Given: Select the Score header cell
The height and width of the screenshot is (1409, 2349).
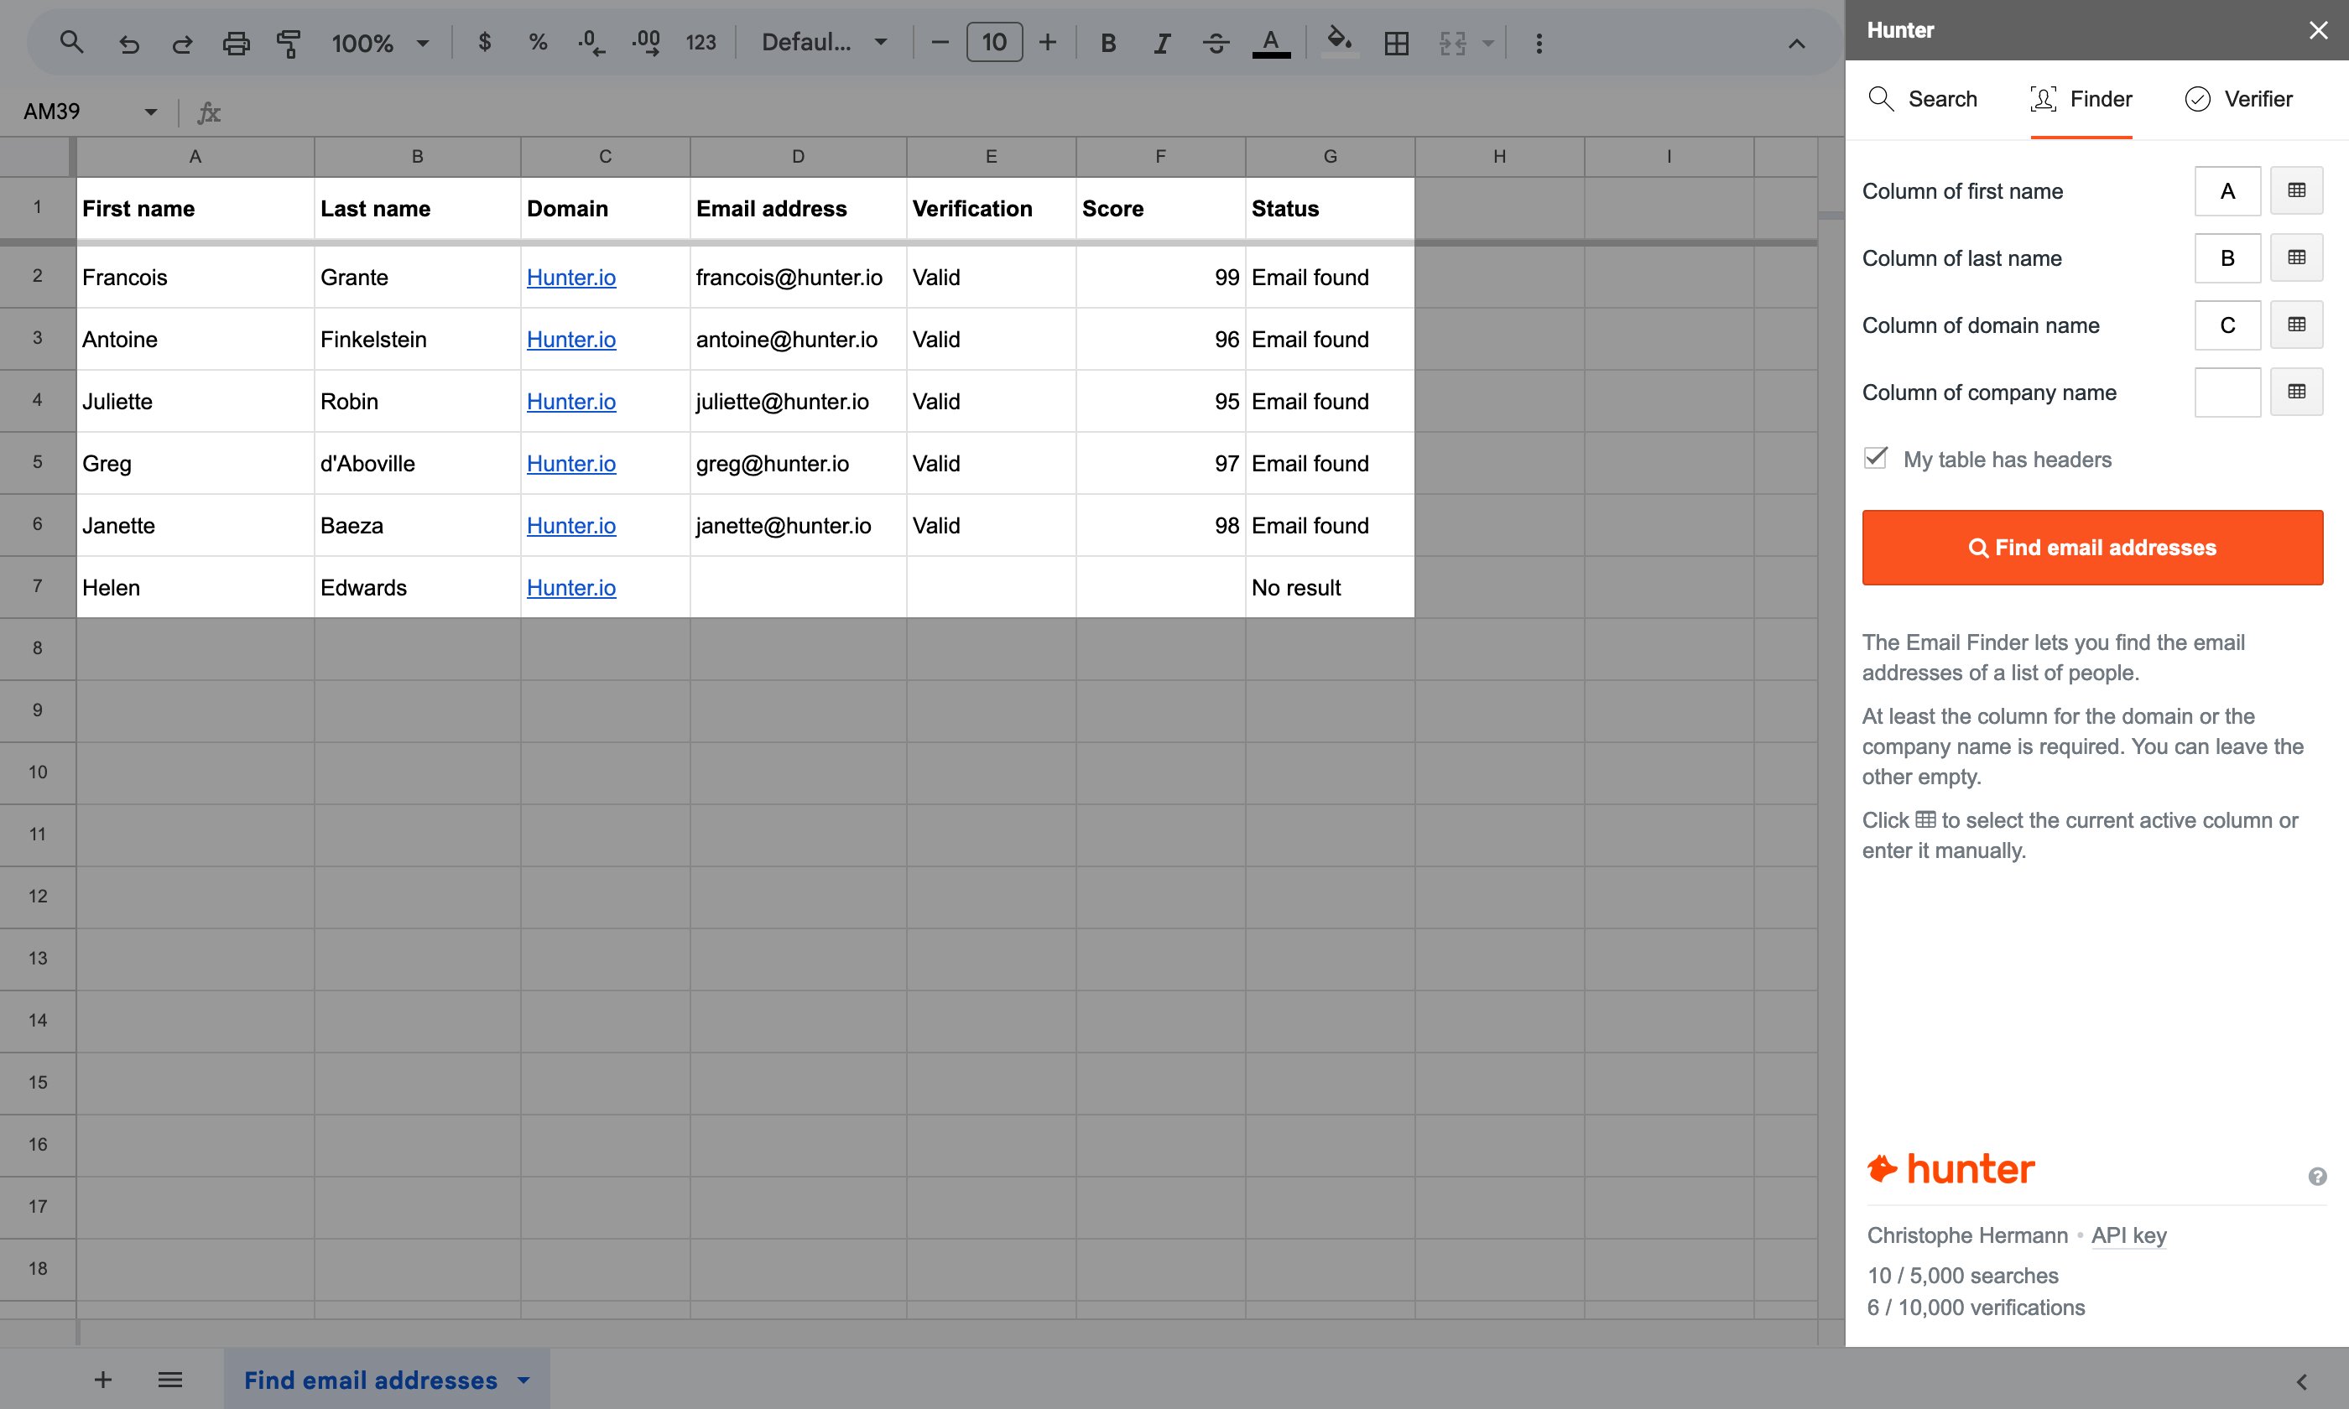Looking at the screenshot, I should 1160,209.
